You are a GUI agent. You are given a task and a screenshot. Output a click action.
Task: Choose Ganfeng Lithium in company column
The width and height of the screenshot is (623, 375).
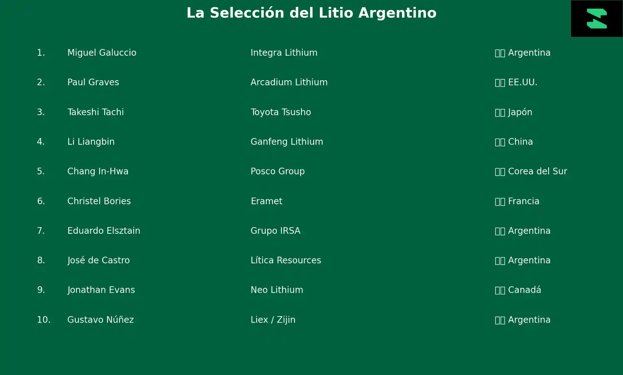pyautogui.click(x=287, y=142)
